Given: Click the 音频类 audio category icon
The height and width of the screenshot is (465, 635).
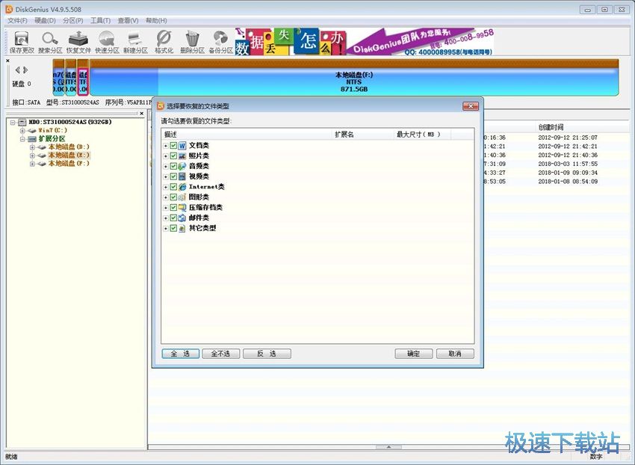Looking at the screenshot, I should [x=182, y=166].
